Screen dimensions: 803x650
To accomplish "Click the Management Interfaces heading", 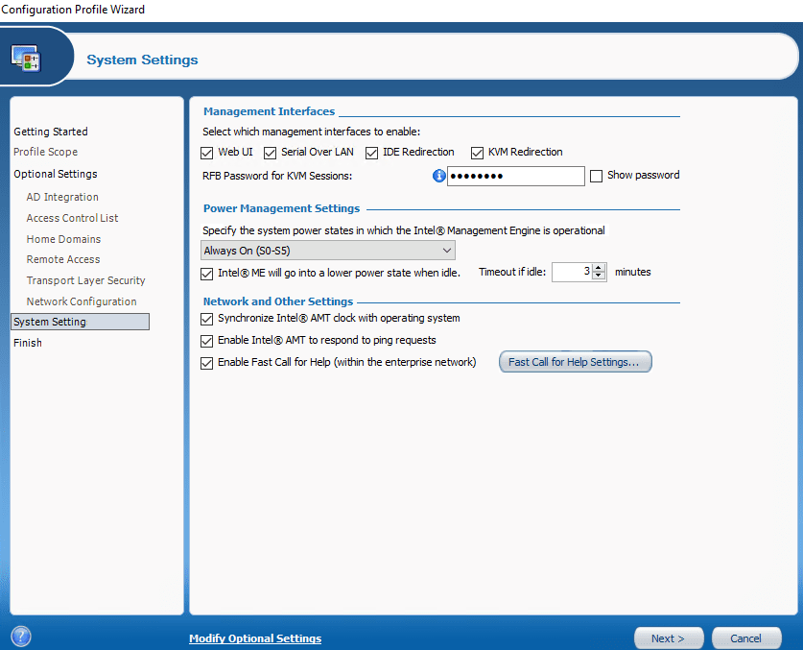I will [269, 111].
